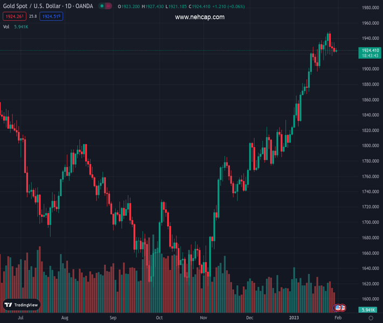Click the Vol volume indicator label
Image resolution: width=383 pixels, height=323 pixels.
(6, 26)
